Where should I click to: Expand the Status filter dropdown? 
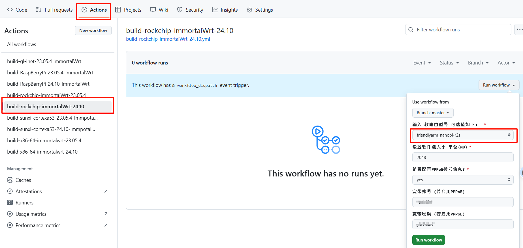pyautogui.click(x=449, y=63)
